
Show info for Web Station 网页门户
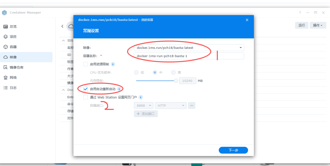tap(141, 97)
